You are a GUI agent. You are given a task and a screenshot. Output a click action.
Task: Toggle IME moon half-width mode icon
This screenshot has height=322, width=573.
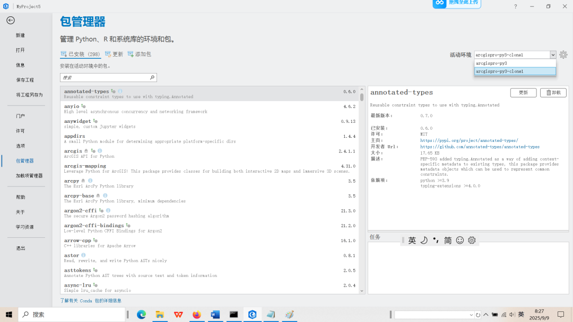424,240
